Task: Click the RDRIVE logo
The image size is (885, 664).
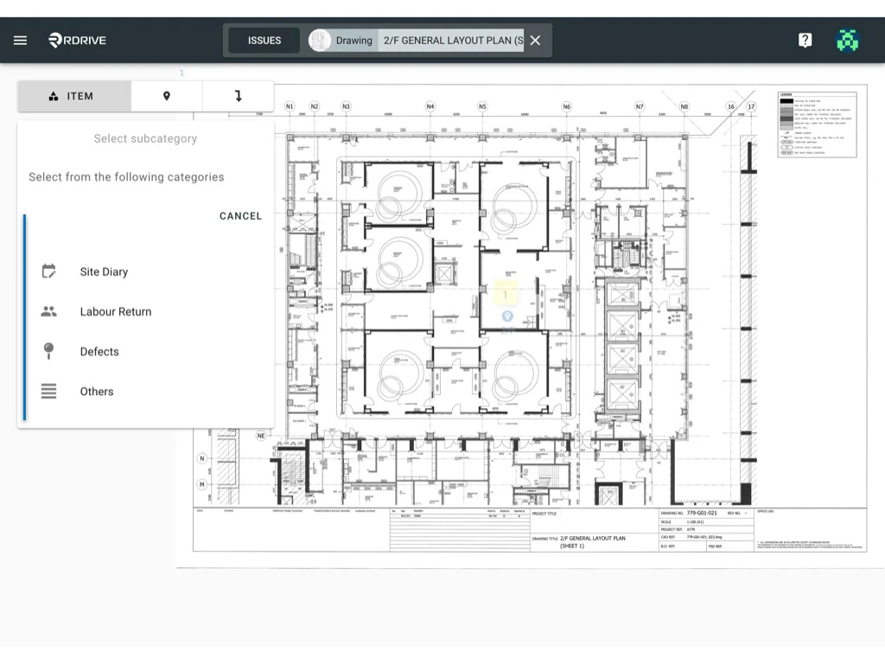Action: pyautogui.click(x=76, y=40)
